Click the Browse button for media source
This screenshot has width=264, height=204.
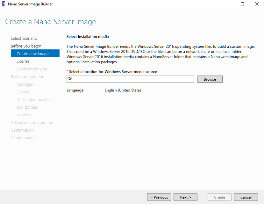click(x=210, y=79)
